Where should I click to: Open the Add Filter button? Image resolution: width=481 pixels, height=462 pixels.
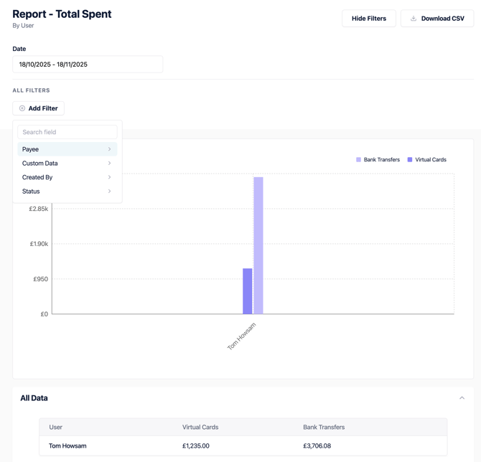(x=39, y=108)
